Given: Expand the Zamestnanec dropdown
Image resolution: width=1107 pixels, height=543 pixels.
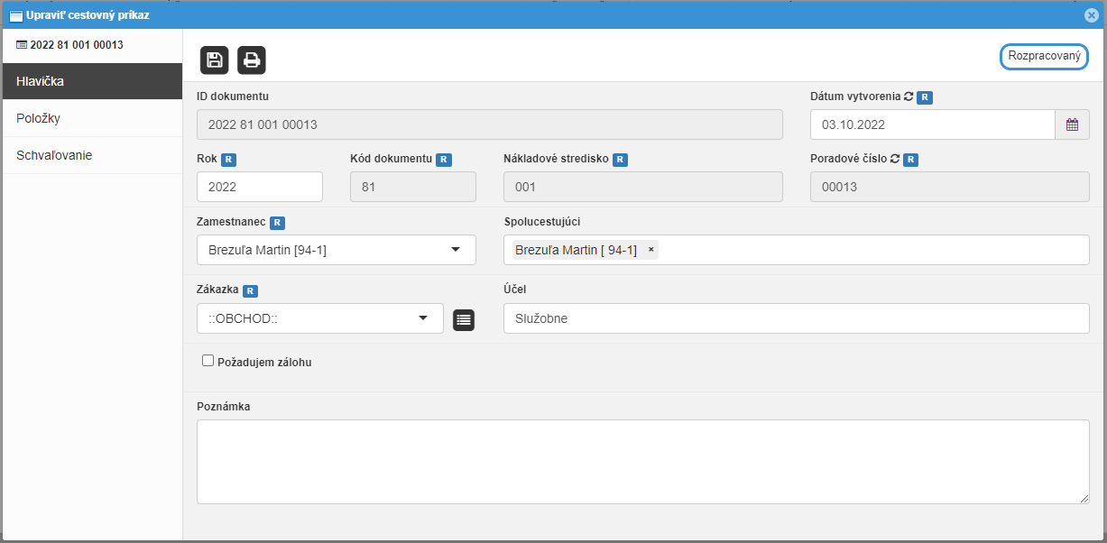Looking at the screenshot, I should 455,250.
